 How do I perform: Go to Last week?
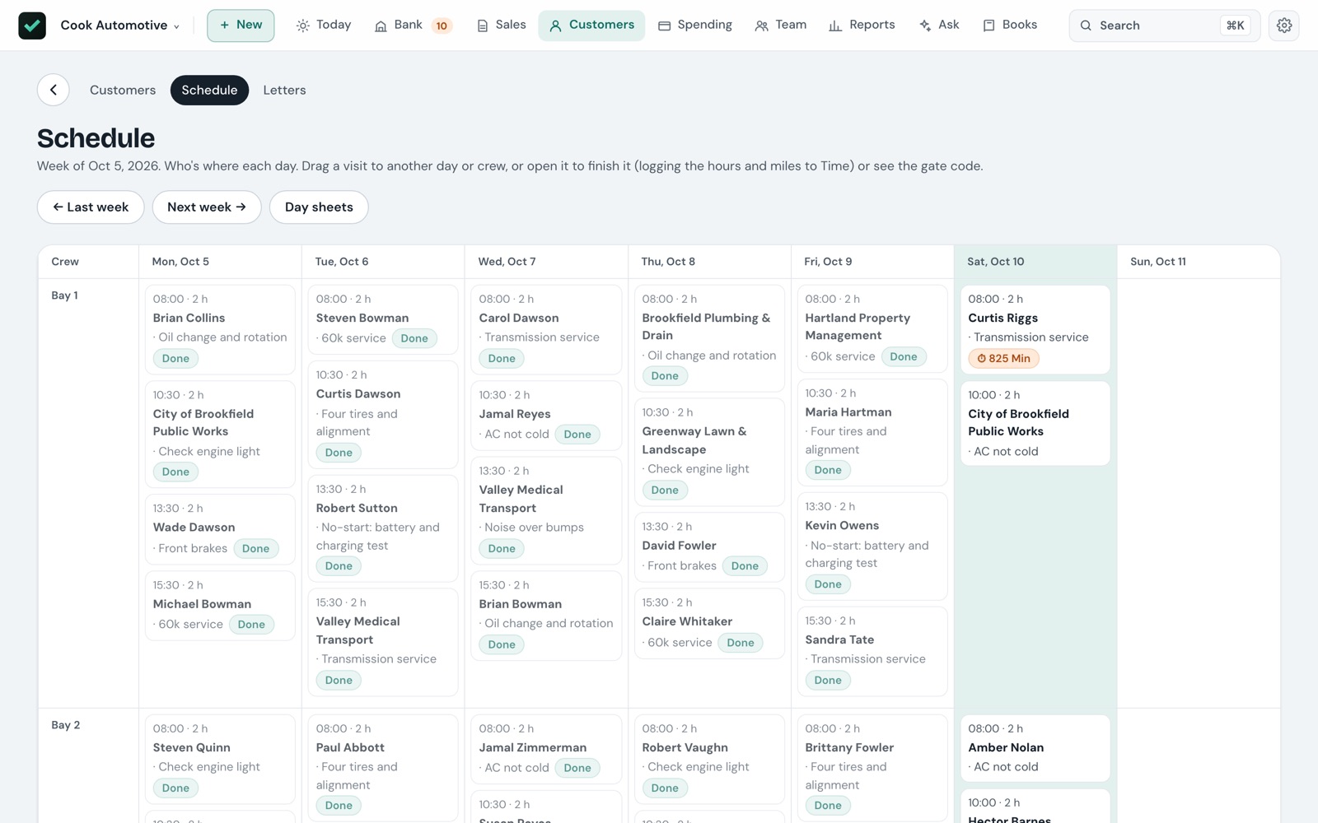[x=91, y=207]
